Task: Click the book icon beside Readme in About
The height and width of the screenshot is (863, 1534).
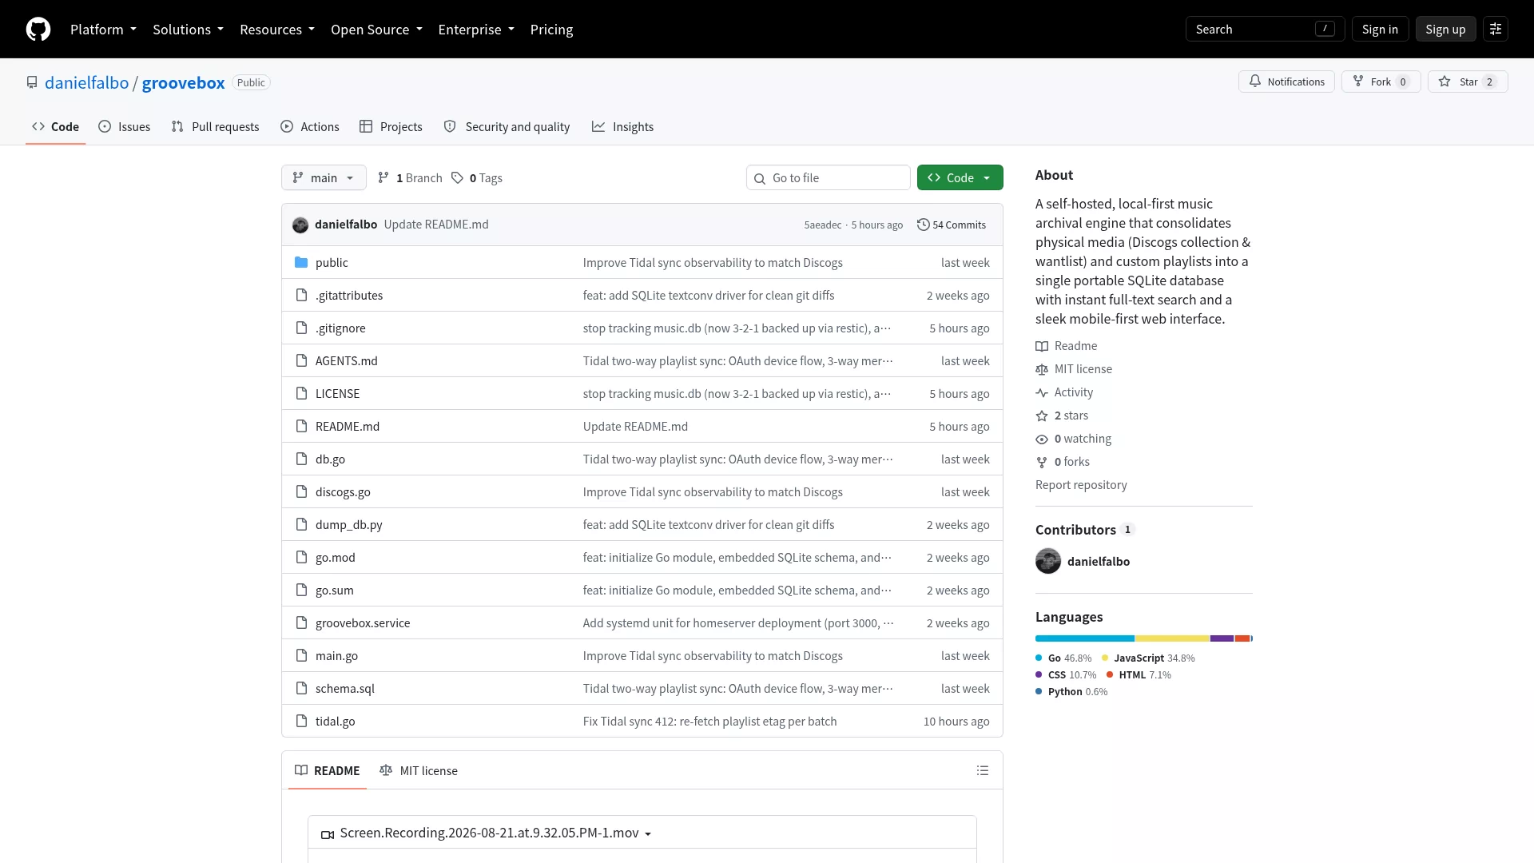Action: [1042, 347]
